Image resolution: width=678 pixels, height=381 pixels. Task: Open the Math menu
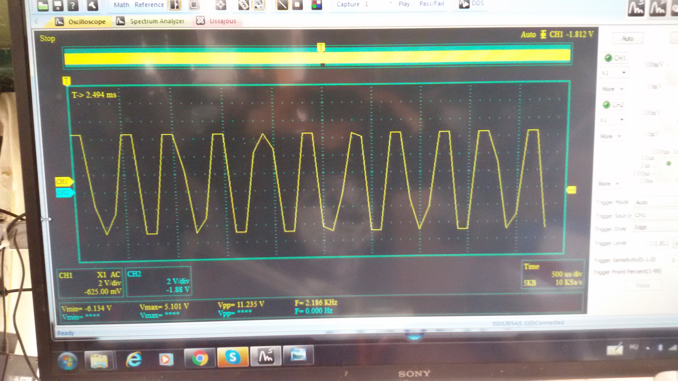(121, 5)
